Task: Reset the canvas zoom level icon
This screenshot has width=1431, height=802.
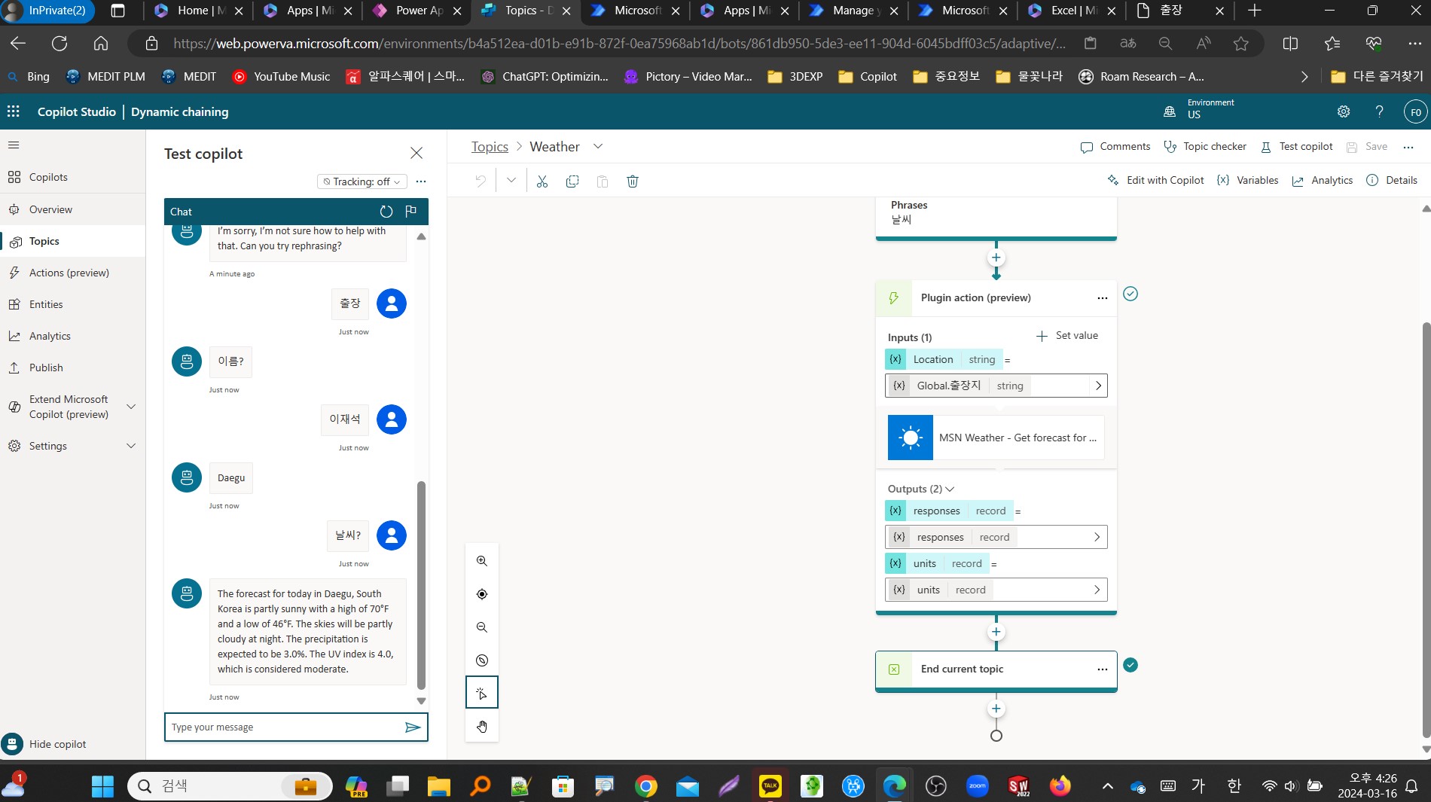Action: 482,660
